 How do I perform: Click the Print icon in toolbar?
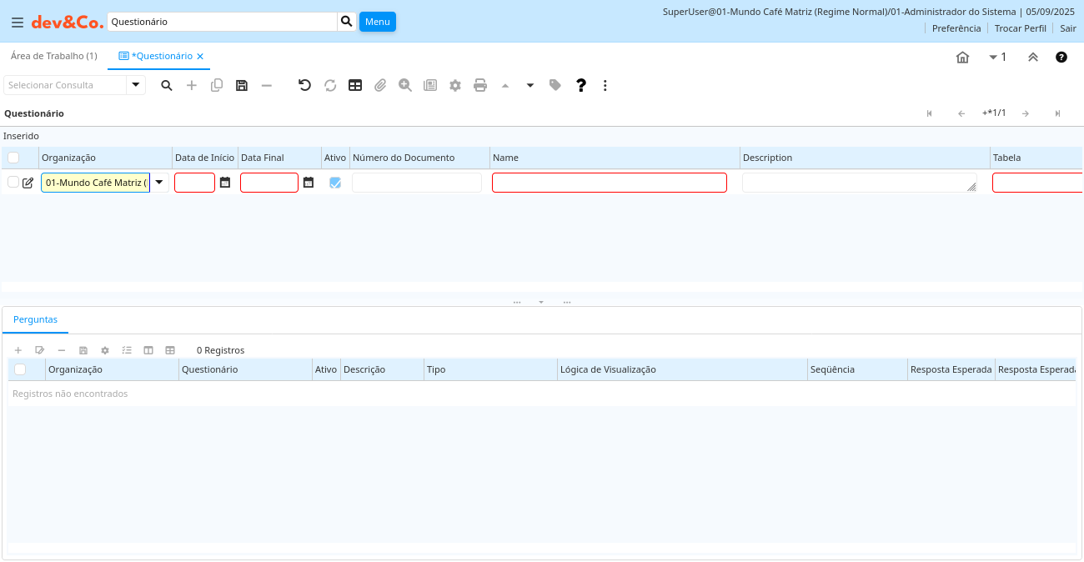[480, 85]
